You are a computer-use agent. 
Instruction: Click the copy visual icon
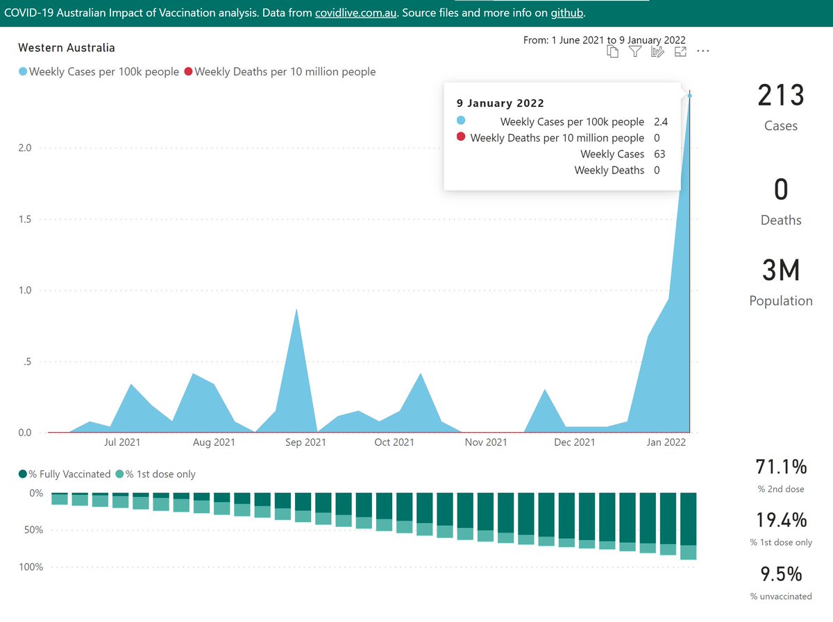(612, 51)
